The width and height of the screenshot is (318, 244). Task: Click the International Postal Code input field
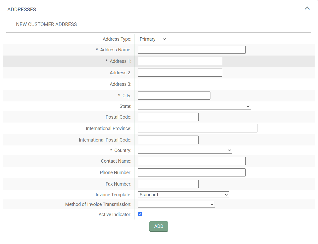pos(168,140)
